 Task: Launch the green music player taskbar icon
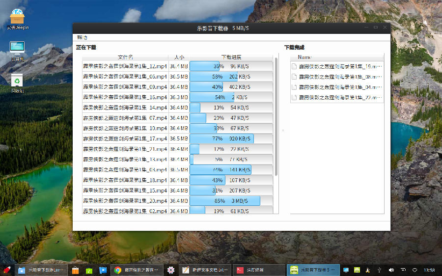[89, 270]
